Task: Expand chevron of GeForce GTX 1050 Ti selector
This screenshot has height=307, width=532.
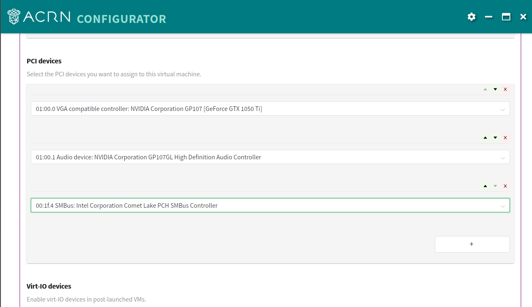Action: point(503,109)
